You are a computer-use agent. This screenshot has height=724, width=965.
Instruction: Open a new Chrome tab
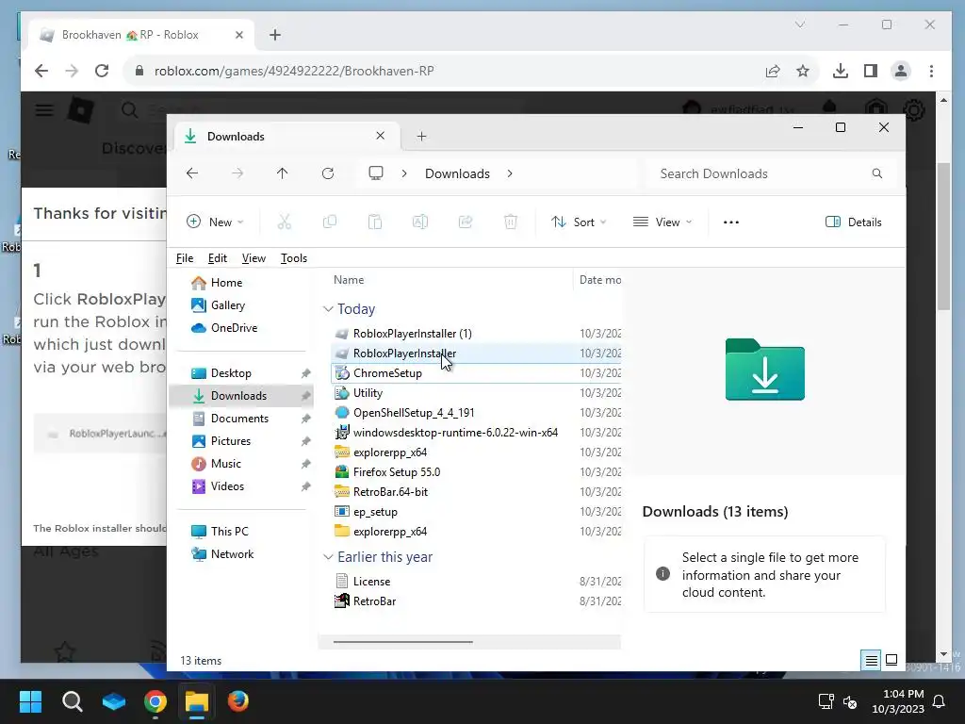(275, 35)
